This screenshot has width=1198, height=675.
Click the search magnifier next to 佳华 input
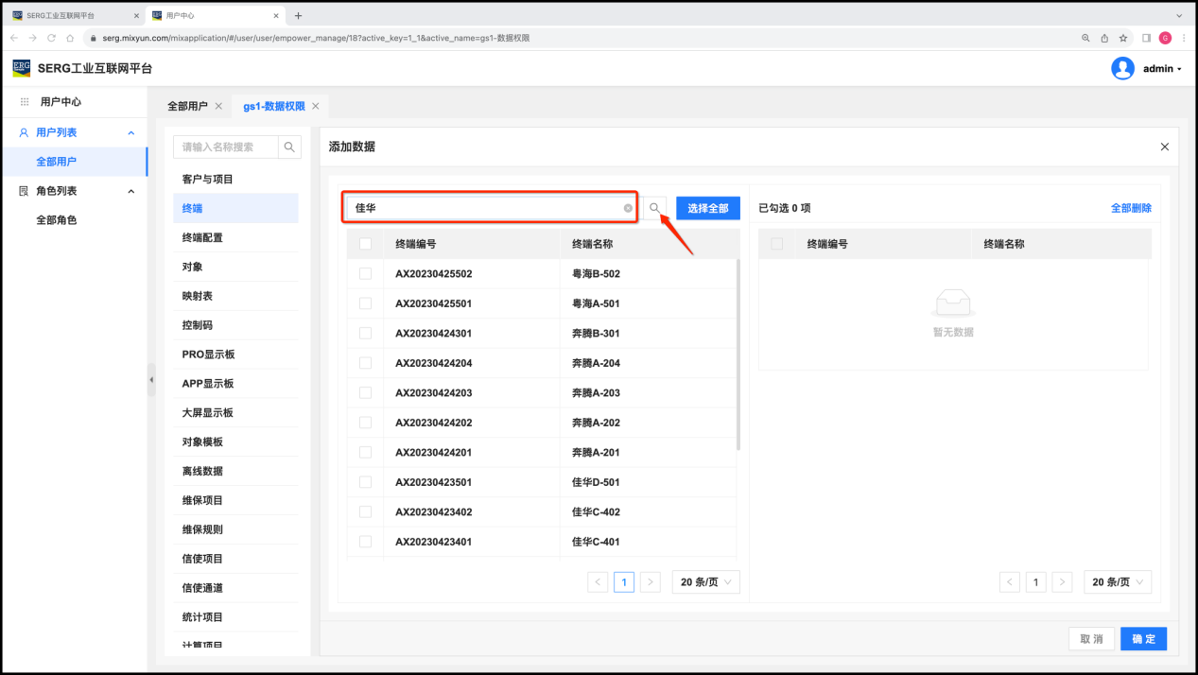pos(654,208)
